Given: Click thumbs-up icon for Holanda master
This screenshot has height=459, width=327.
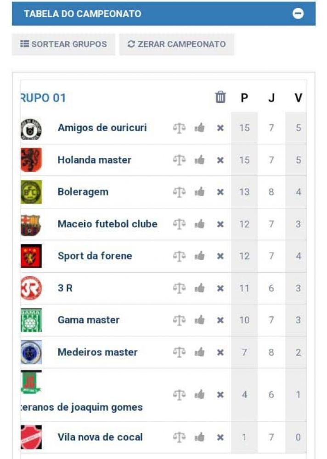Looking at the screenshot, I should click(199, 160).
